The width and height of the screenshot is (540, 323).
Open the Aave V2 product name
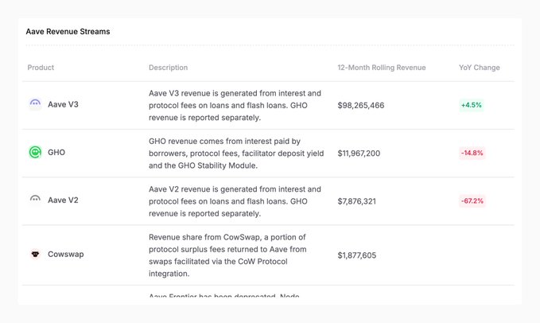[63, 200]
